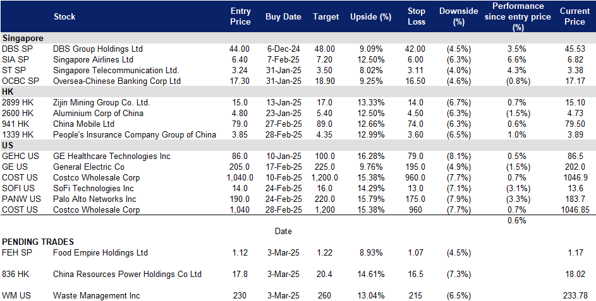Click the HK section header row
Screen dimensions: 596x301
9,91
